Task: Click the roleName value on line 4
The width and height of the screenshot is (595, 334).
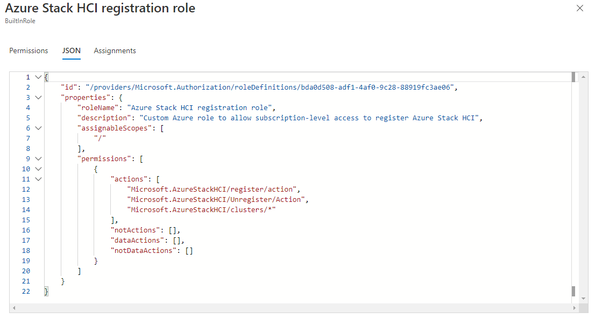Action: tap(199, 108)
